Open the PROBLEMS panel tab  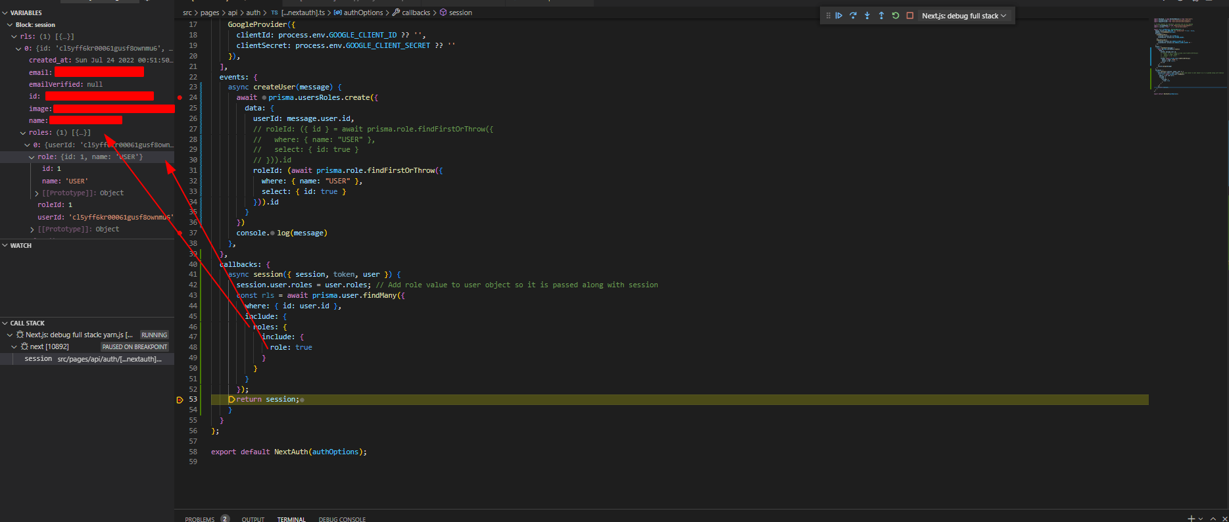[x=199, y=519]
